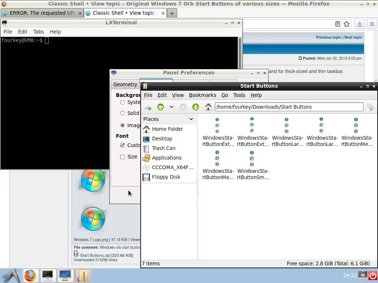The width and height of the screenshot is (378, 283).
Task: Open File menu in Start Buttons window
Action: click(x=148, y=95)
